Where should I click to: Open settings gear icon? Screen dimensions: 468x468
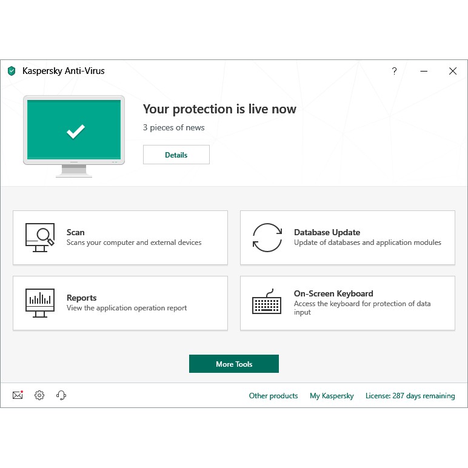click(x=39, y=395)
